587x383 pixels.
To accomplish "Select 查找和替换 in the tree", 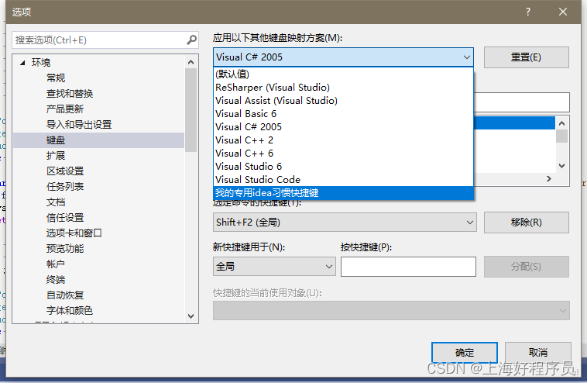I will click(x=69, y=94).
